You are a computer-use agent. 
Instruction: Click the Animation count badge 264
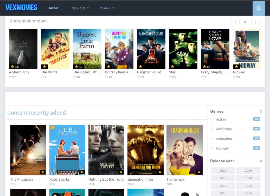tap(256, 138)
